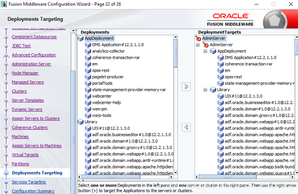298x194 pixels.
Task: Select opss-rest icon in Deployments pane
Action: [88, 71]
